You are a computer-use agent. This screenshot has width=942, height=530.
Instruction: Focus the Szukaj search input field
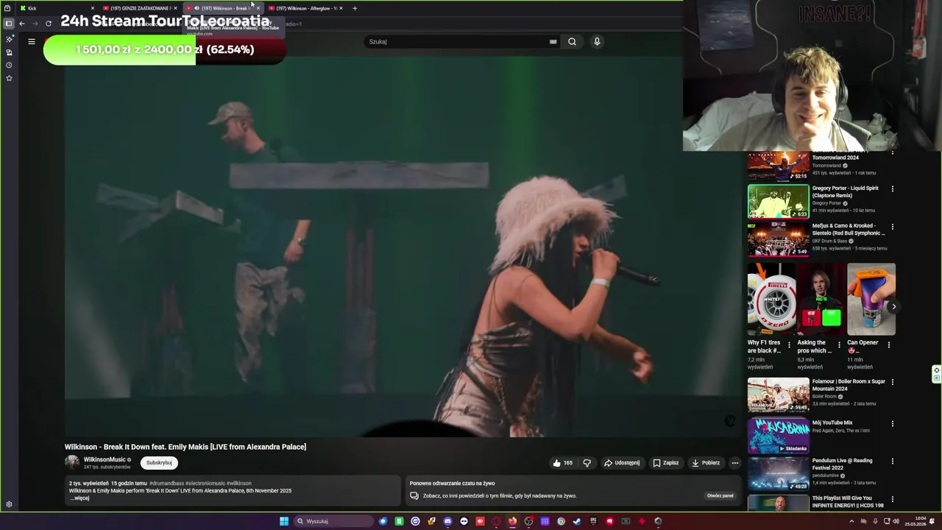[456, 41]
